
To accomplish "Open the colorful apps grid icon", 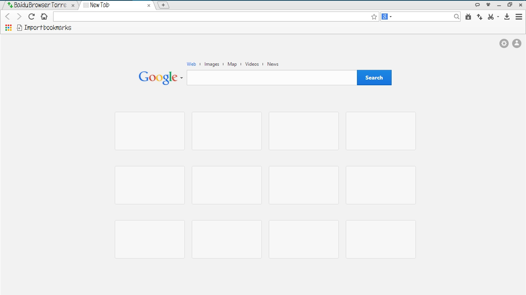I will [8, 28].
